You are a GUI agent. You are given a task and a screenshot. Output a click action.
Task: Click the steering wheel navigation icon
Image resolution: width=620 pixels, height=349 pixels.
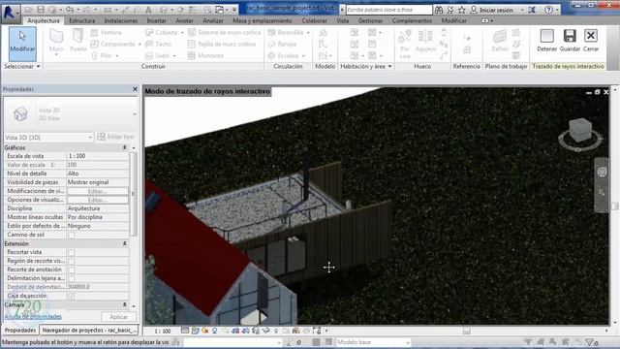(x=602, y=172)
